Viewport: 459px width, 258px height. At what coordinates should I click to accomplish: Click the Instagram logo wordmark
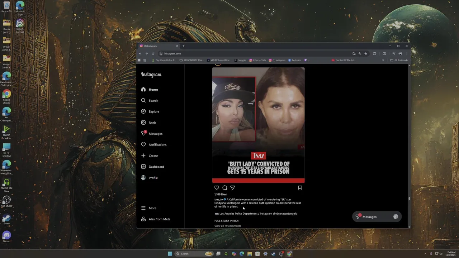point(151,75)
